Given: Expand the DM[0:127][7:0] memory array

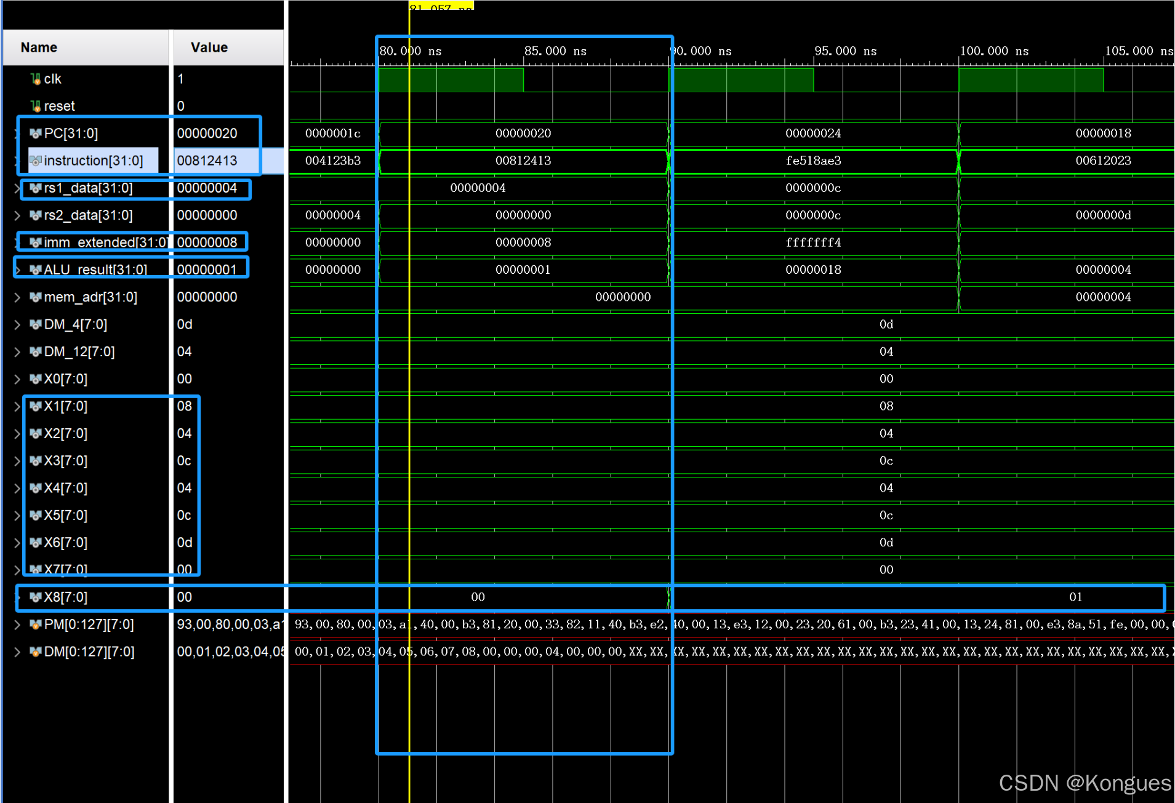Looking at the screenshot, I should coord(17,652).
